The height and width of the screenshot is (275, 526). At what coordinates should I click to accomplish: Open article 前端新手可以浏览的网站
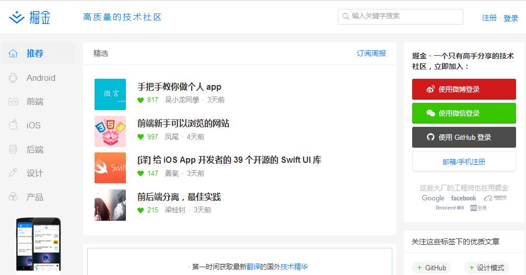pos(183,124)
